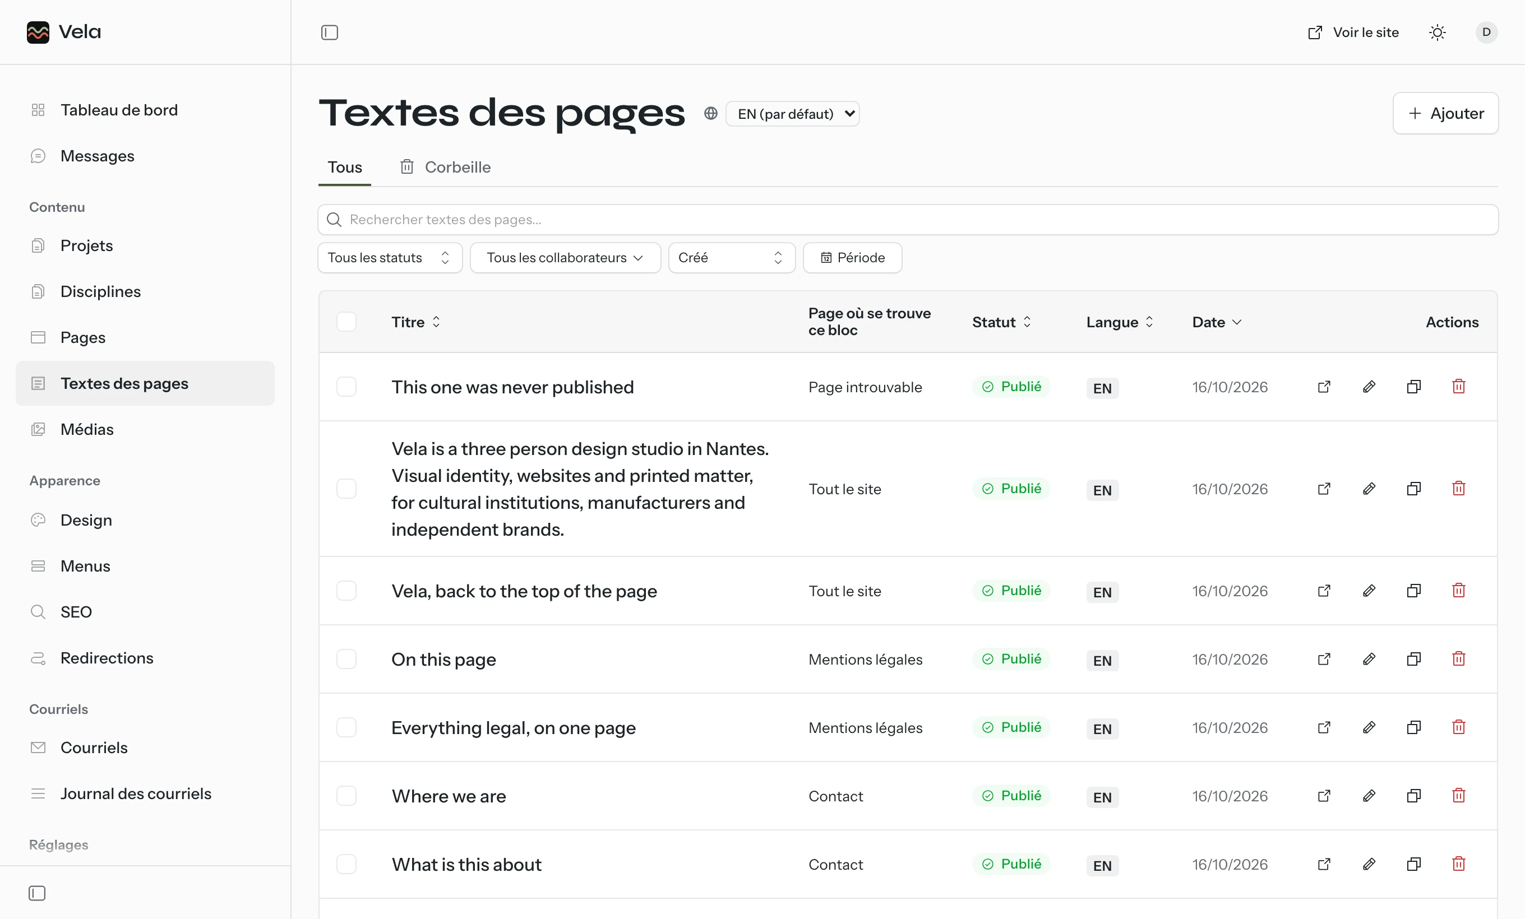Edit the 'Vela is a three person design studio' block
This screenshot has width=1525, height=919.
(x=1369, y=489)
